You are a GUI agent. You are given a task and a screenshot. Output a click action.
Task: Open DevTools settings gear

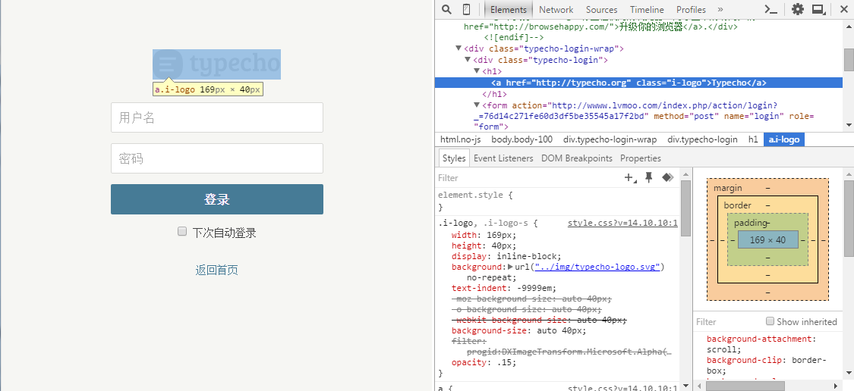[797, 9]
